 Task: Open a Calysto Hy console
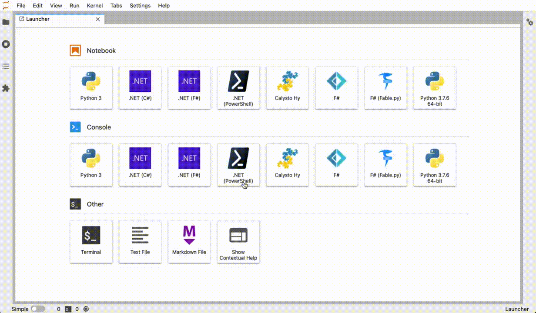pyautogui.click(x=288, y=165)
